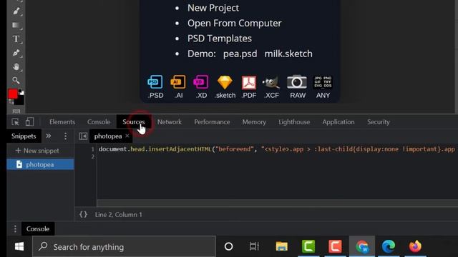Select the Zoom tool
The width and height of the screenshot is (458, 257).
click(16, 80)
